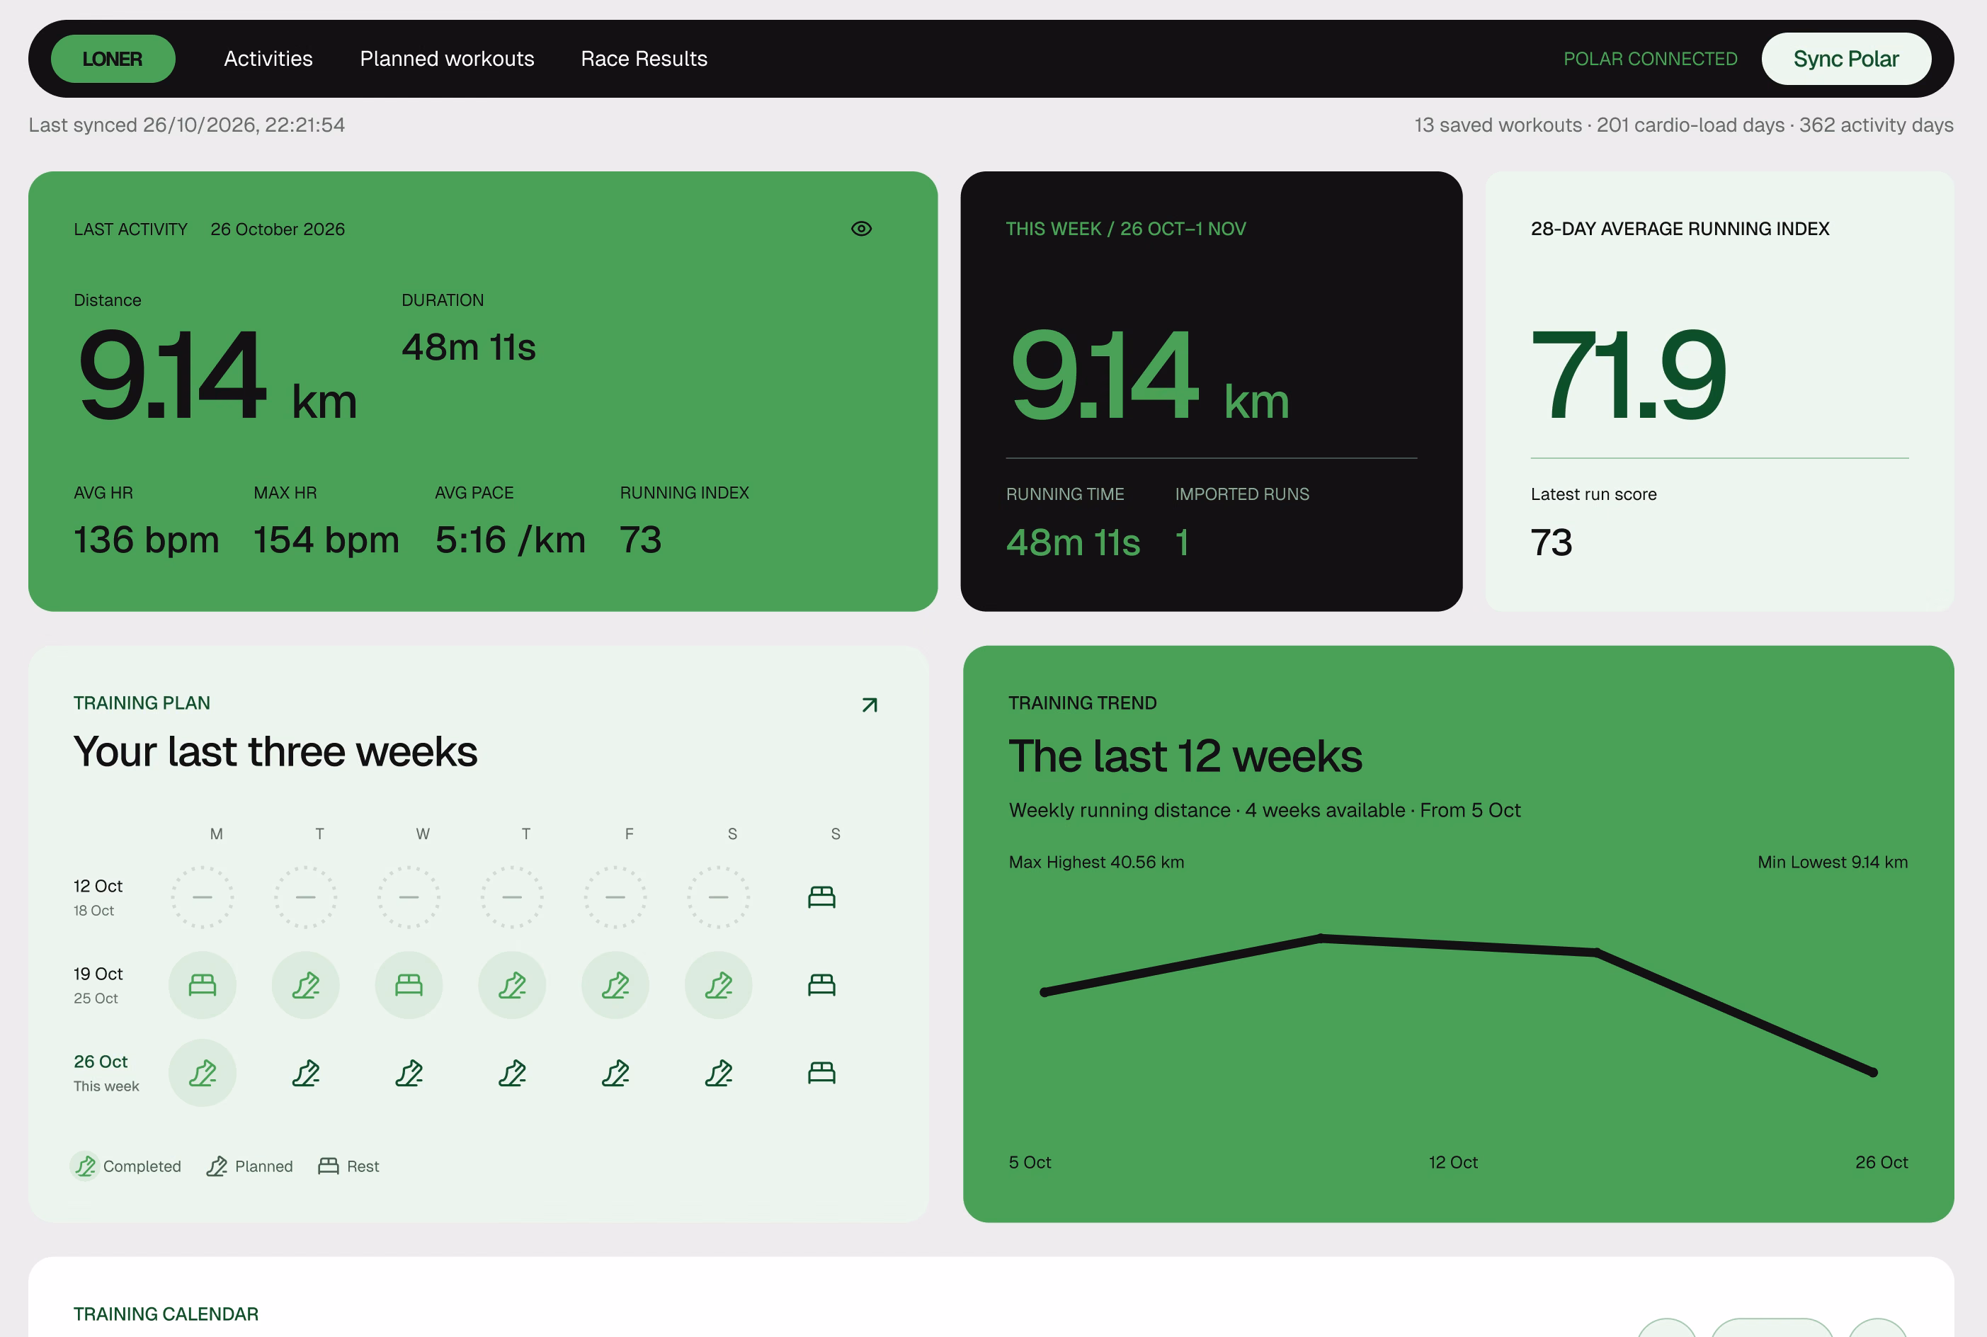Viewport: 1987px width, 1337px height.
Task: Click the Rest legend item
Action: (348, 1166)
